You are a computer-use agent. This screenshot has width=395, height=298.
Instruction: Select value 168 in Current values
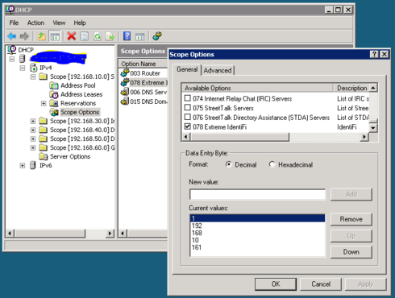(x=257, y=233)
